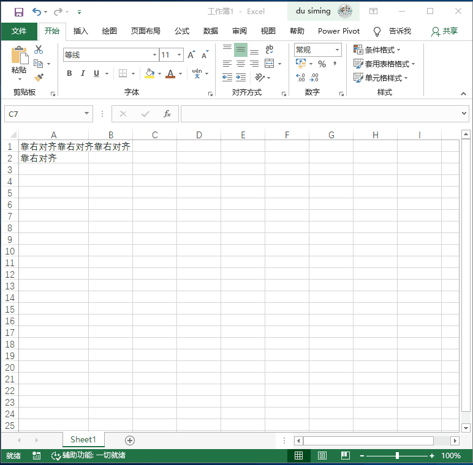
Task: Apply red font color A
Action: click(170, 73)
